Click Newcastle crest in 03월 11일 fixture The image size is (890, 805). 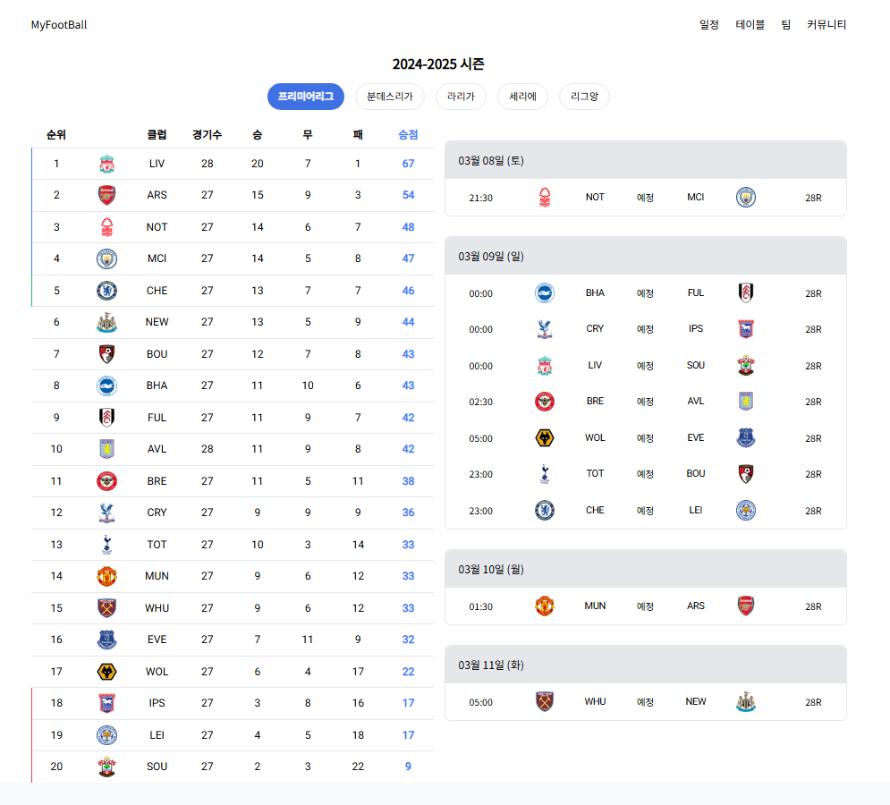(746, 702)
